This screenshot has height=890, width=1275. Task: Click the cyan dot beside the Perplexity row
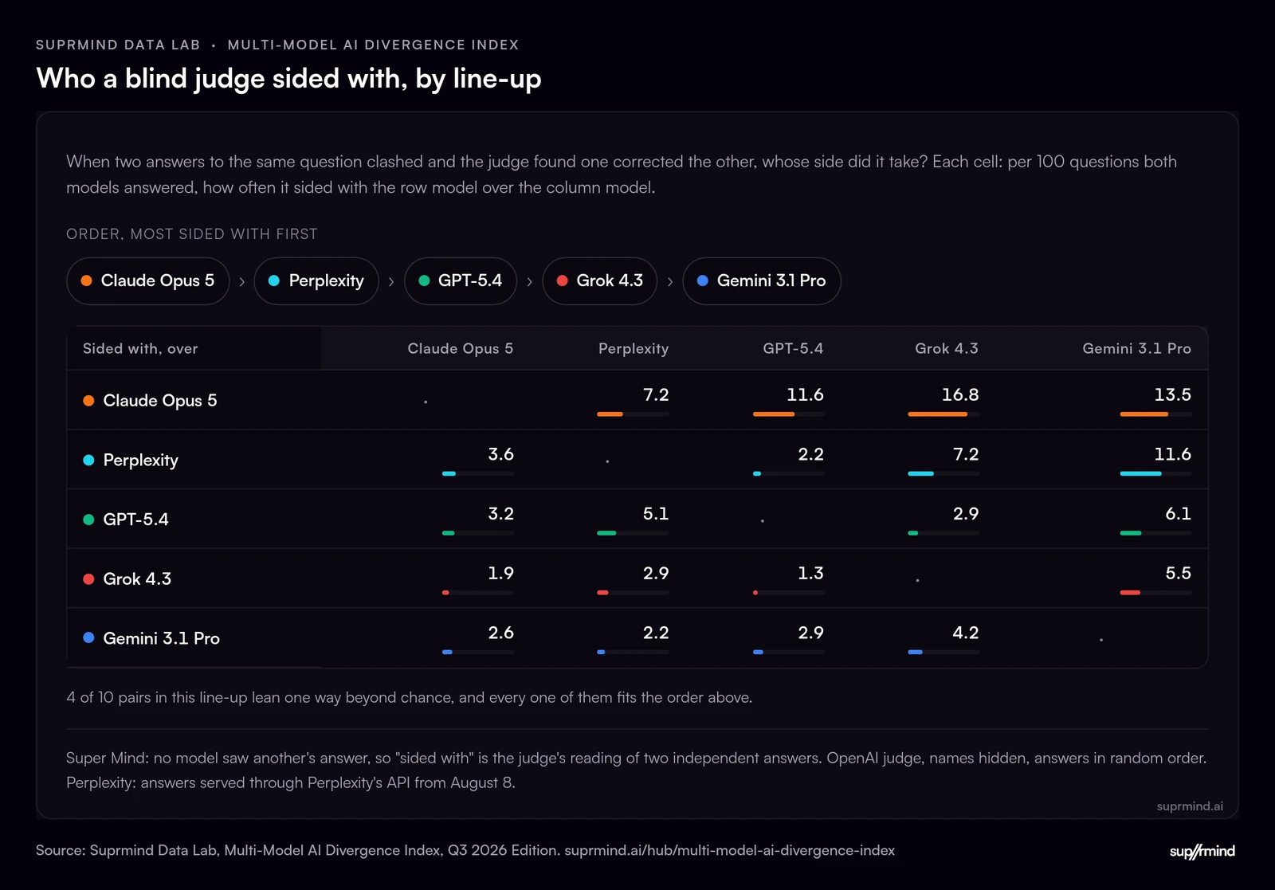[88, 460]
